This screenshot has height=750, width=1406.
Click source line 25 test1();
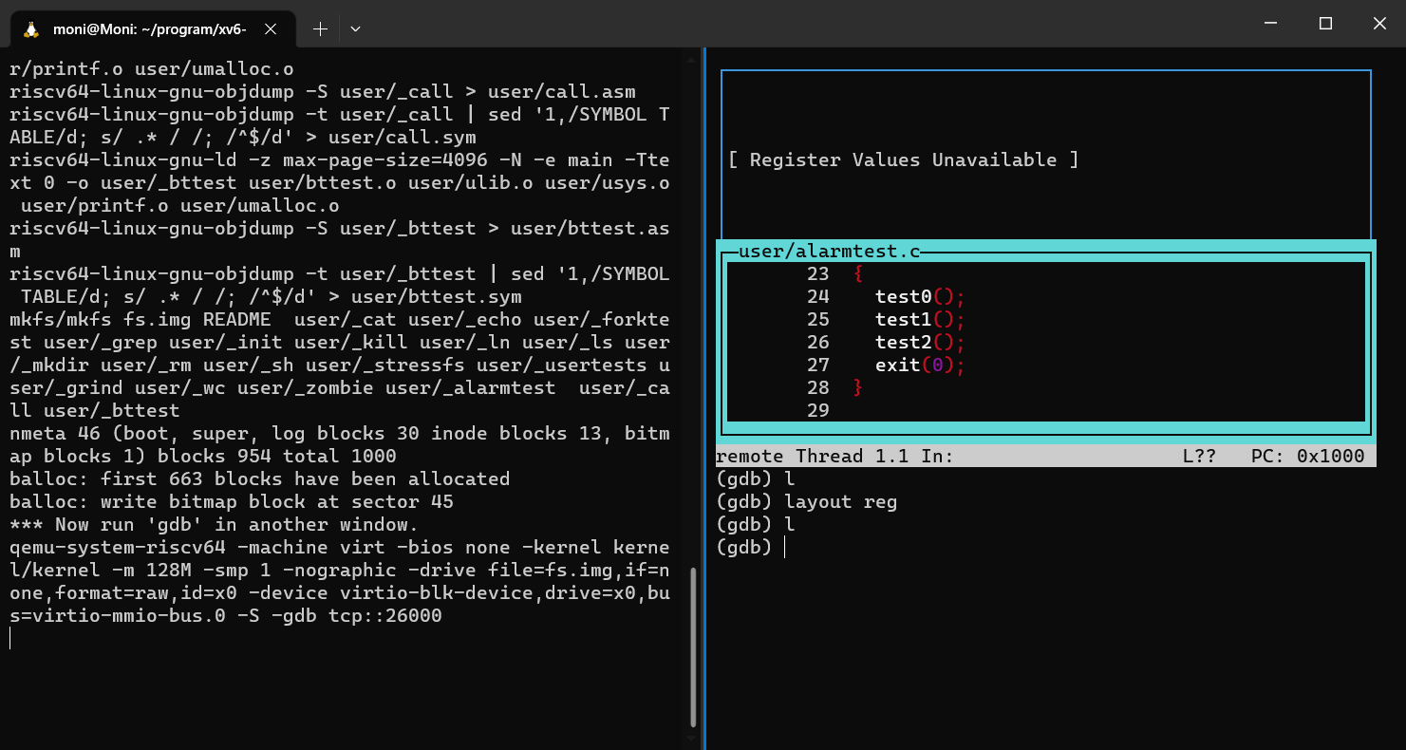[920, 320]
